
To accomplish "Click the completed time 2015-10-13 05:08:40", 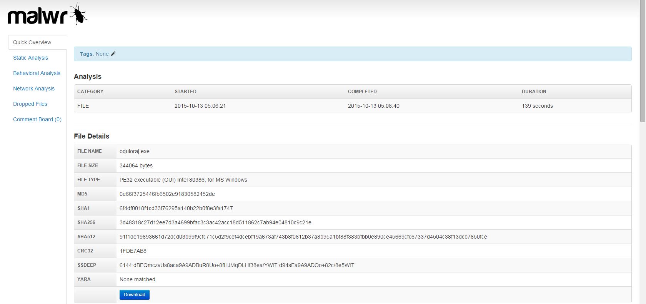I will 374,106.
